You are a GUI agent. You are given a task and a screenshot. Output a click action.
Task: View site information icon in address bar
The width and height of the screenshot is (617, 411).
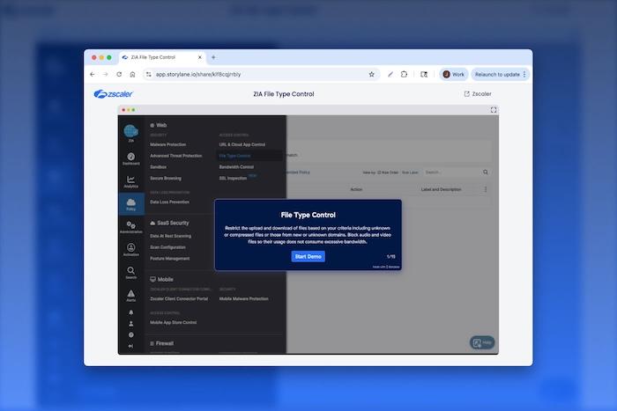pos(148,74)
